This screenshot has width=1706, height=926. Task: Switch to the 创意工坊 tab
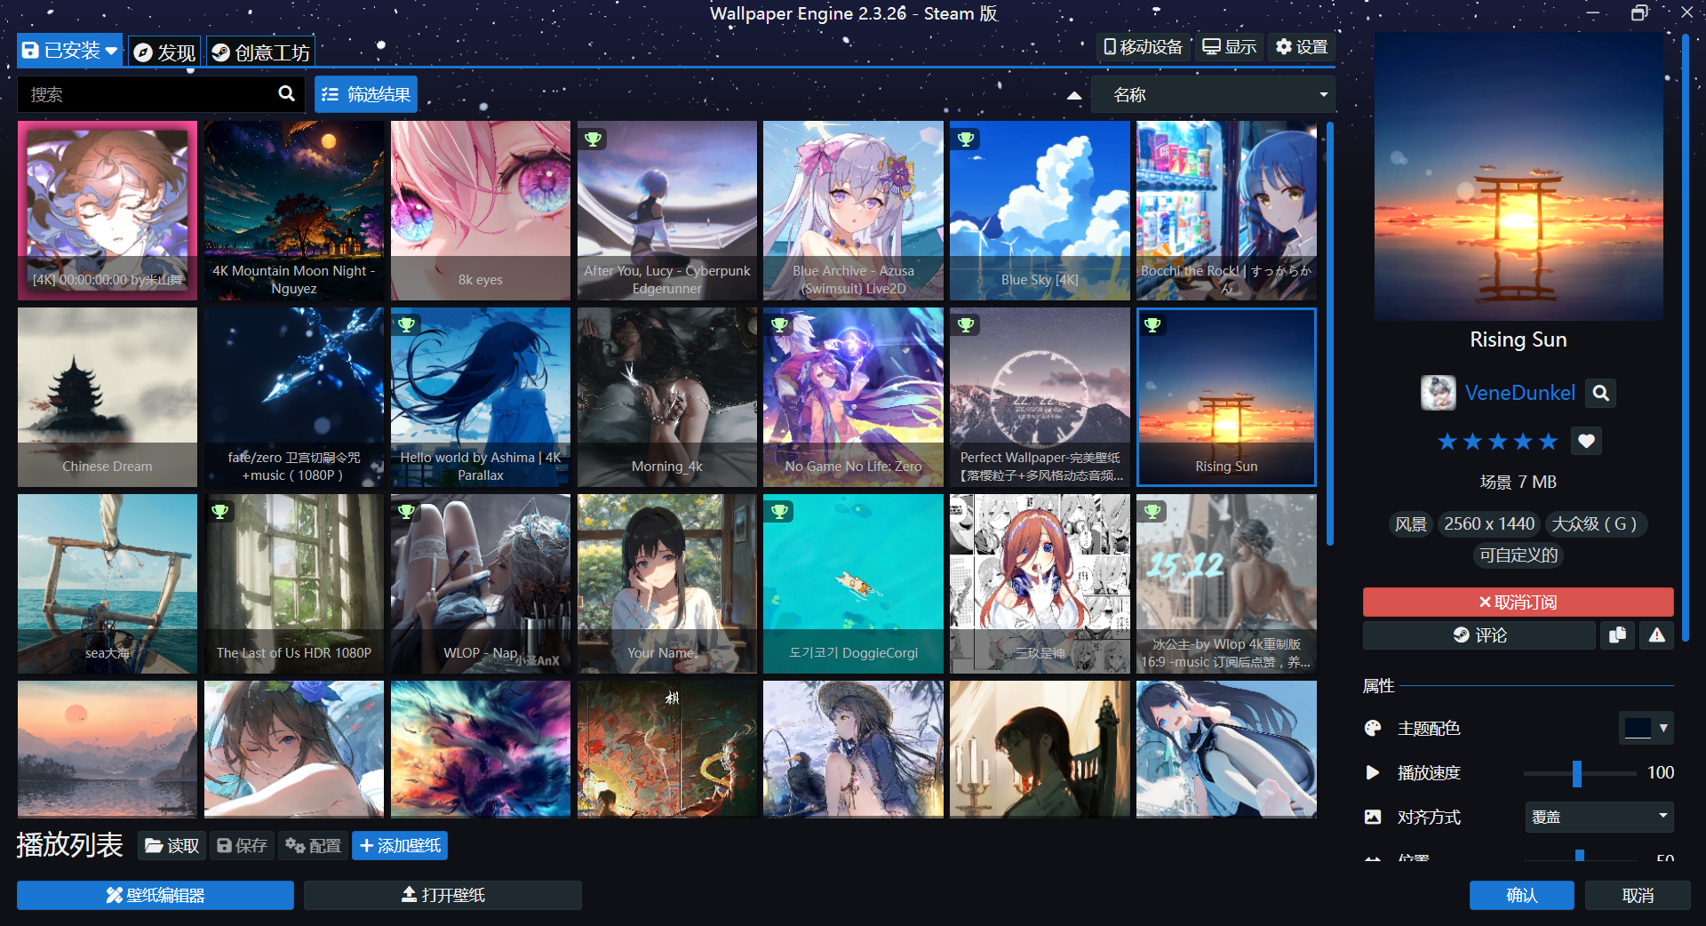[x=261, y=52]
